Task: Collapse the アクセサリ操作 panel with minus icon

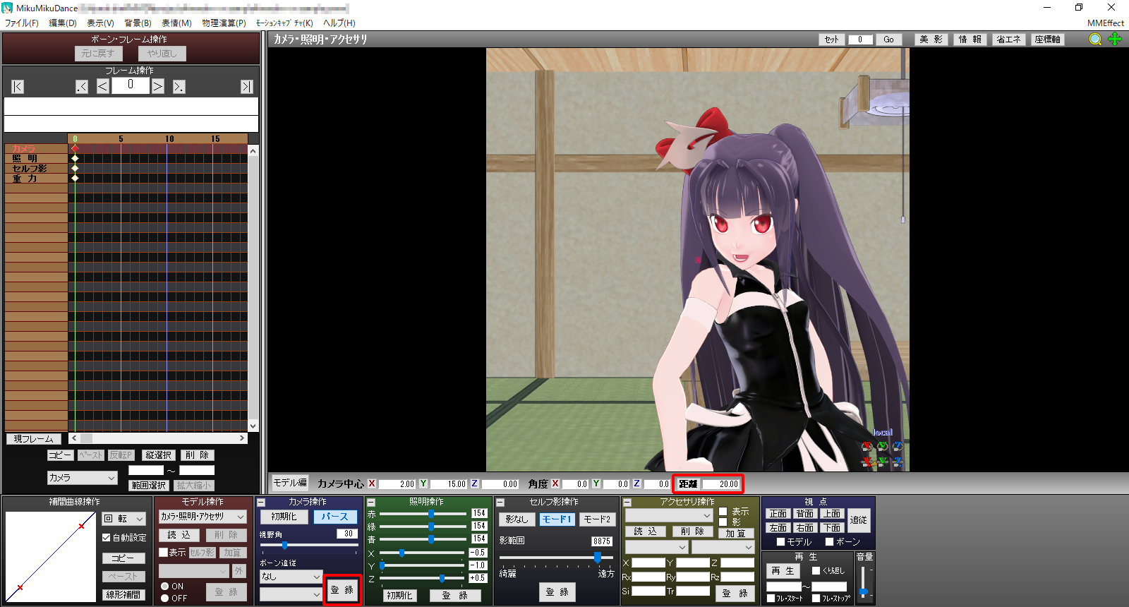Action: [627, 503]
